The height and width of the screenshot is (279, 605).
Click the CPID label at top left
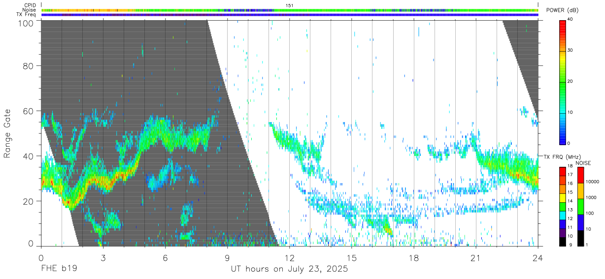[x=30, y=5]
